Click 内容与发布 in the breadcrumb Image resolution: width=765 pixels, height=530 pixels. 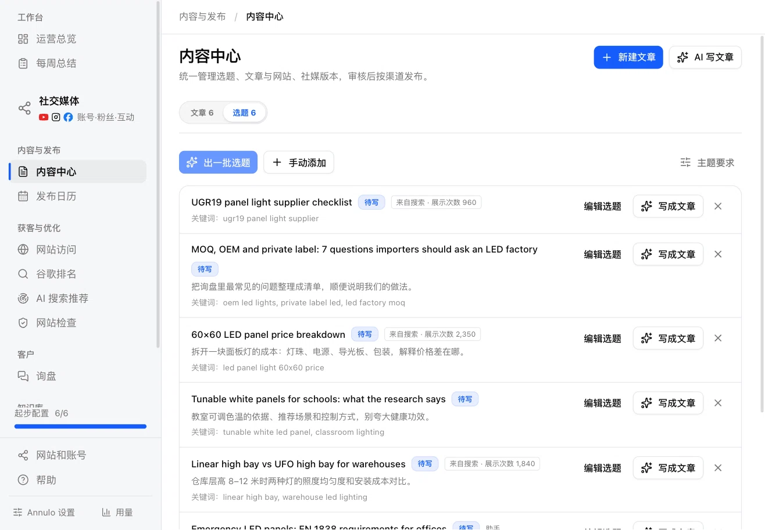click(x=202, y=16)
